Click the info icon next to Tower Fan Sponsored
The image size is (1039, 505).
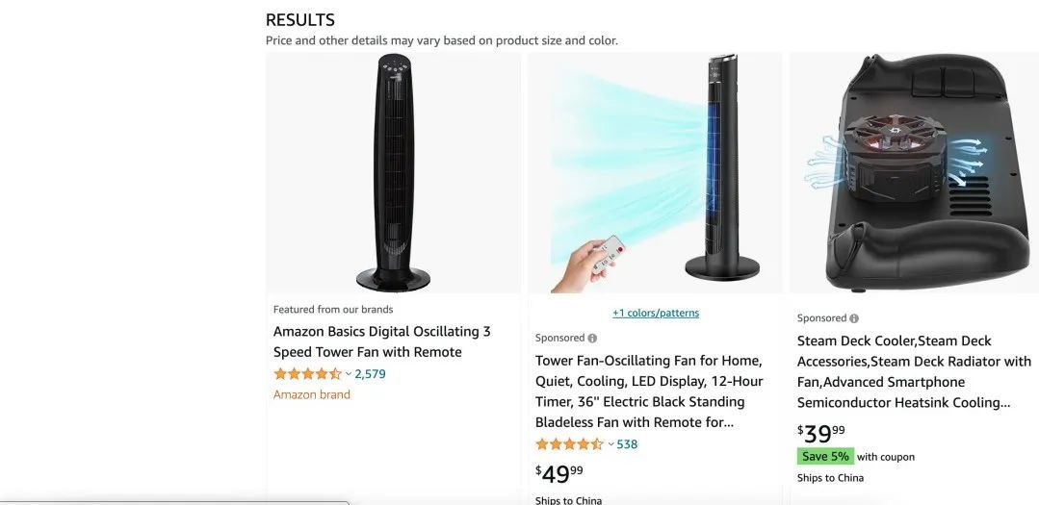592,339
